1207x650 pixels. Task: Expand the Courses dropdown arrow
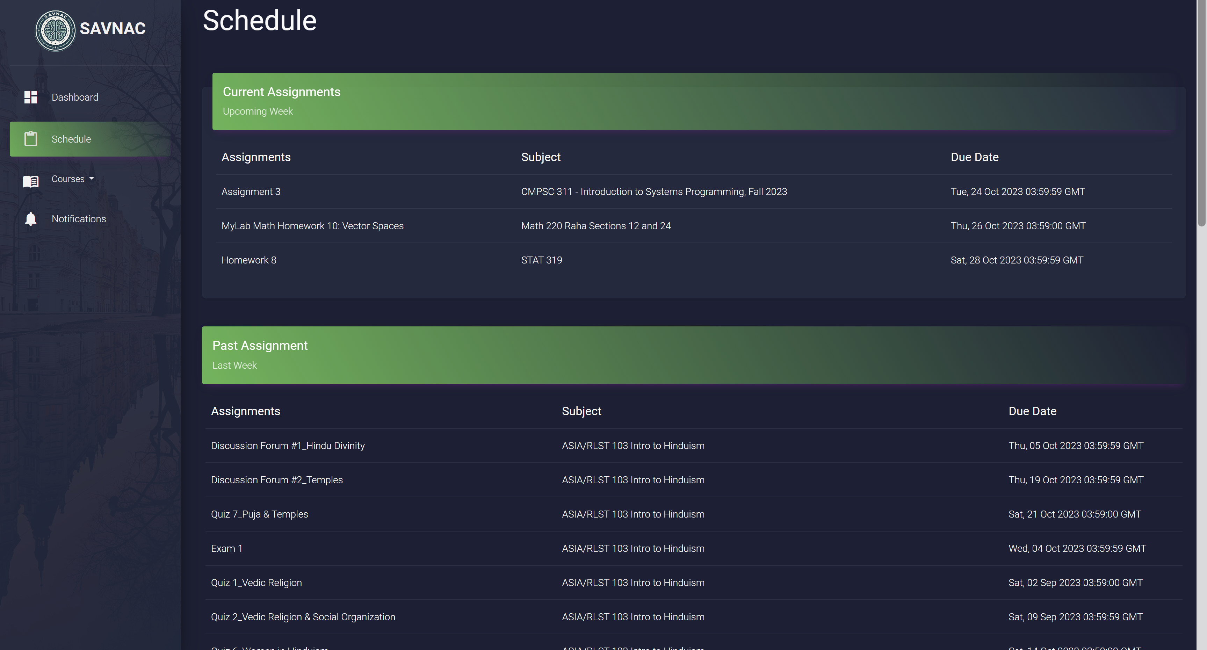(x=91, y=179)
